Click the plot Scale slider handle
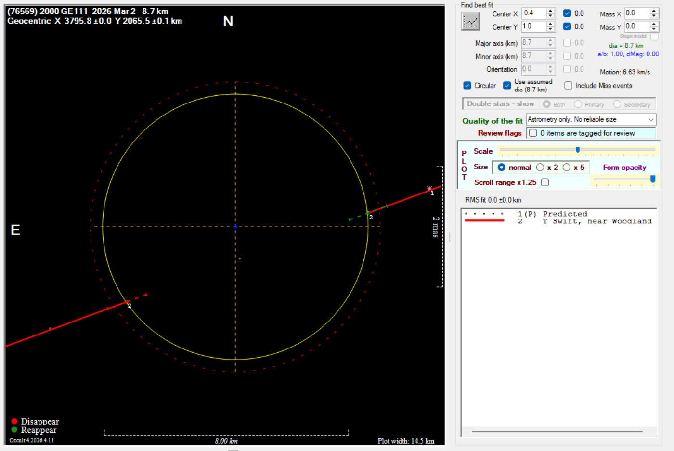674x451 pixels. coord(578,150)
